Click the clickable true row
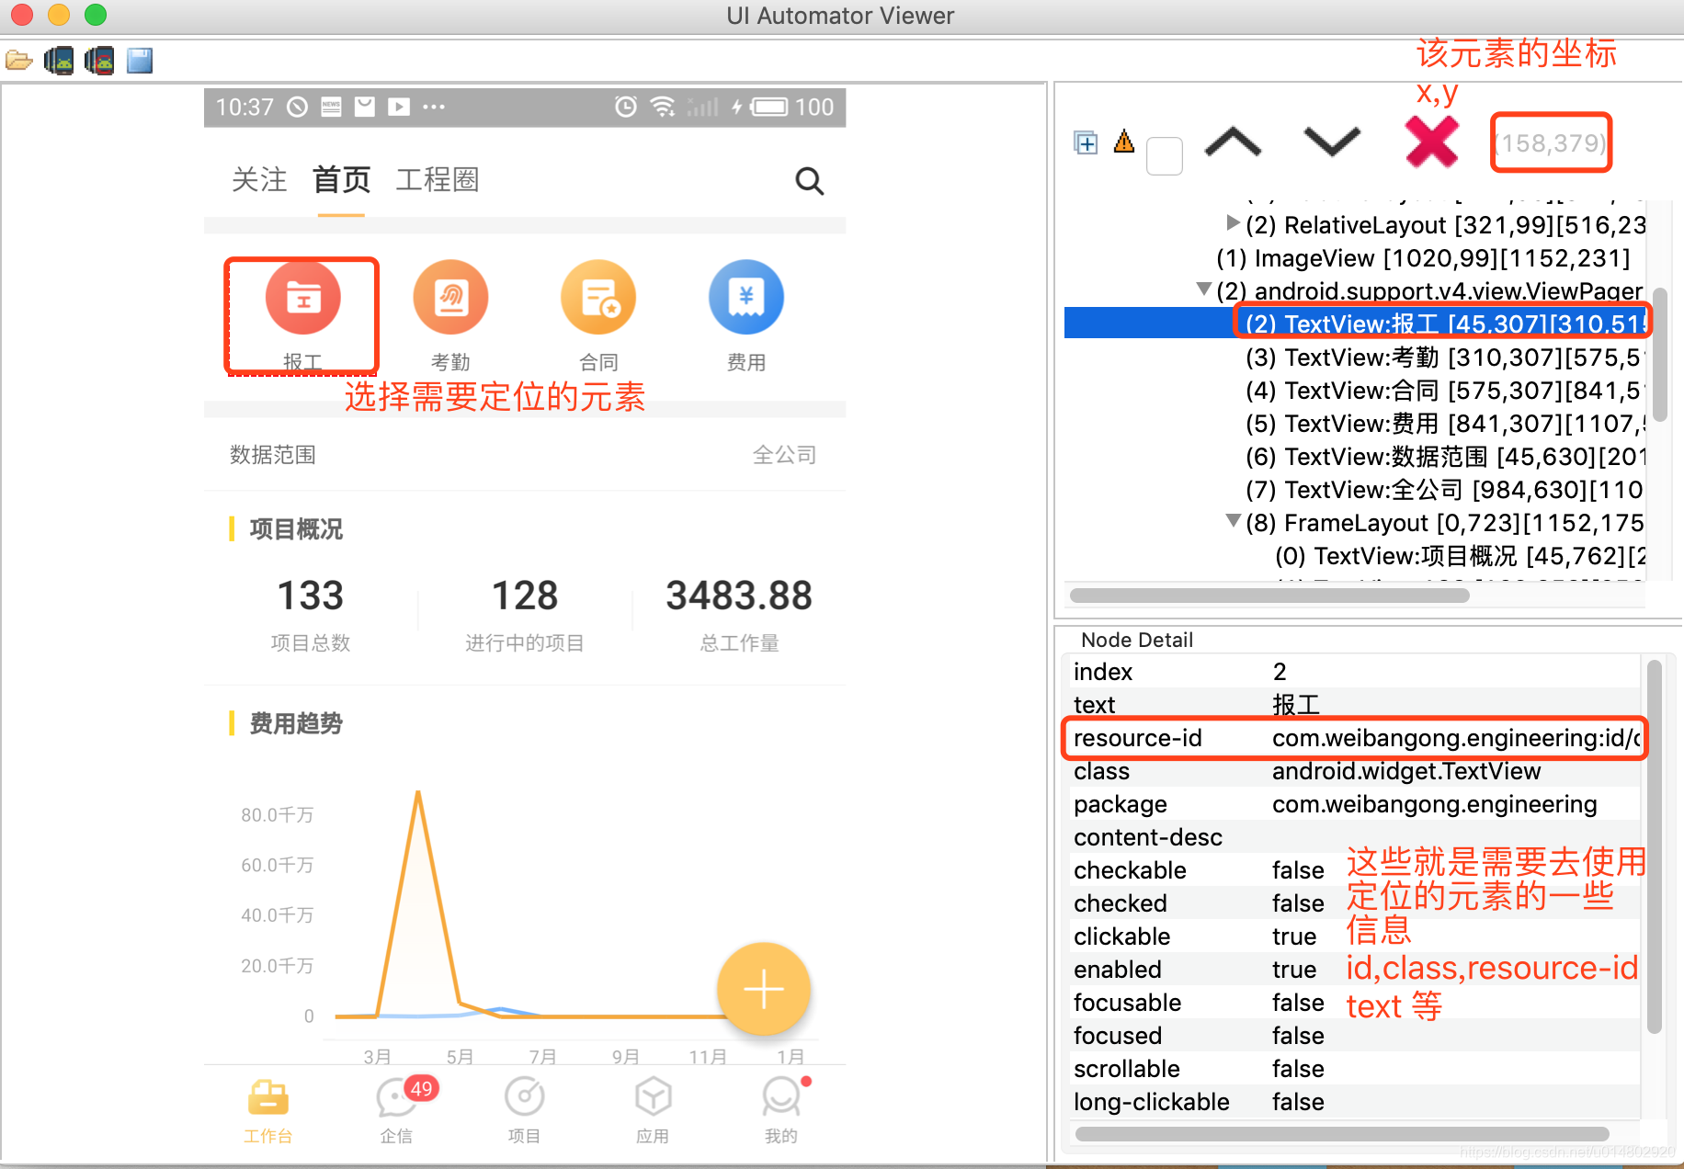 tap(1355, 936)
